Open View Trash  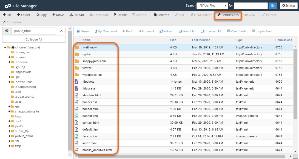237,31
